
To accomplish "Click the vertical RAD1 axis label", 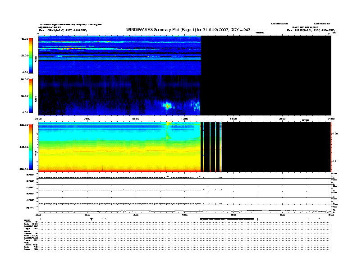I will (x=36, y=99).
